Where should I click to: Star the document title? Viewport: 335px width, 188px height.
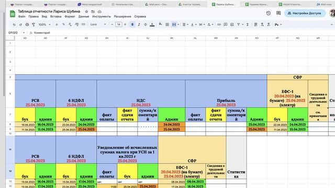86,11
